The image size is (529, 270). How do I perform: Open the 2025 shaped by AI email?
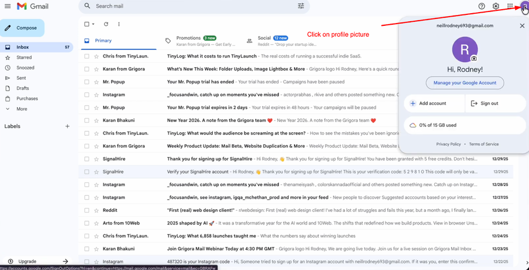click(296, 223)
